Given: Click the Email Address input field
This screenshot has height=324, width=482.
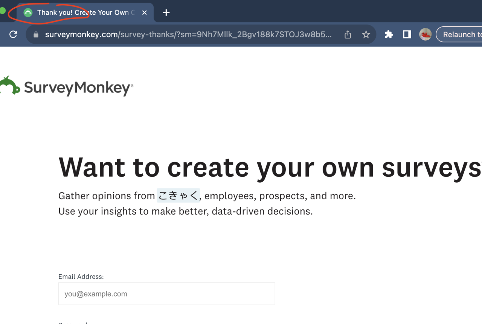Looking at the screenshot, I should (167, 294).
